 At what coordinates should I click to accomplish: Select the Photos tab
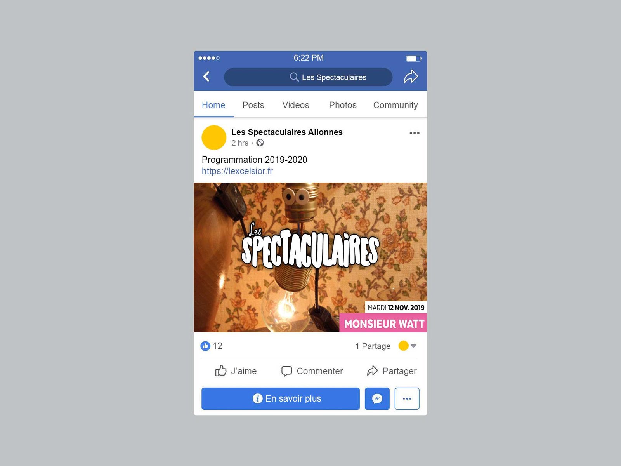[x=343, y=105]
